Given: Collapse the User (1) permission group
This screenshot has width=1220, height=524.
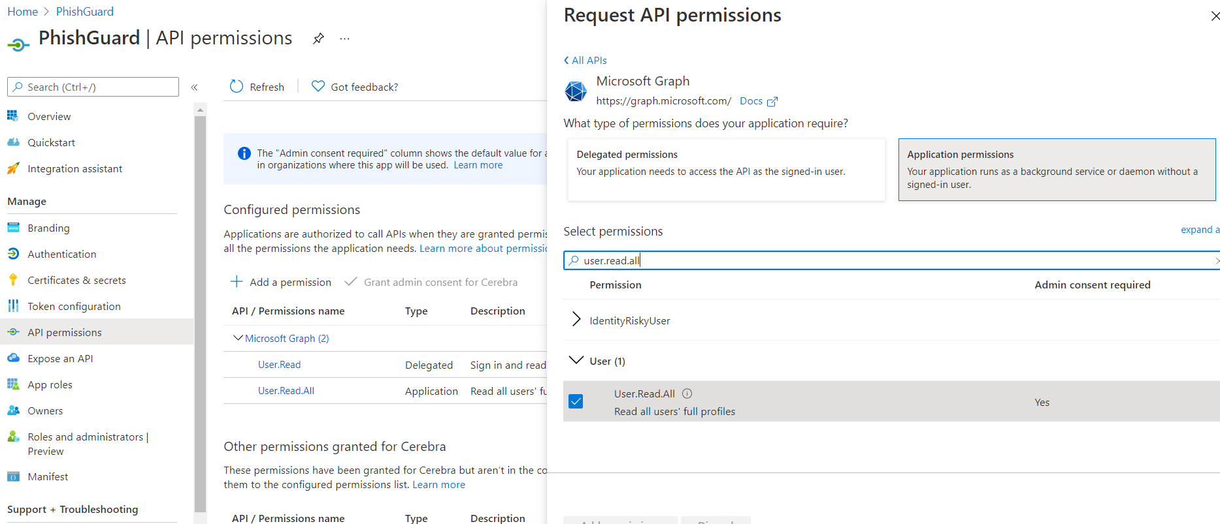Looking at the screenshot, I should 576,360.
